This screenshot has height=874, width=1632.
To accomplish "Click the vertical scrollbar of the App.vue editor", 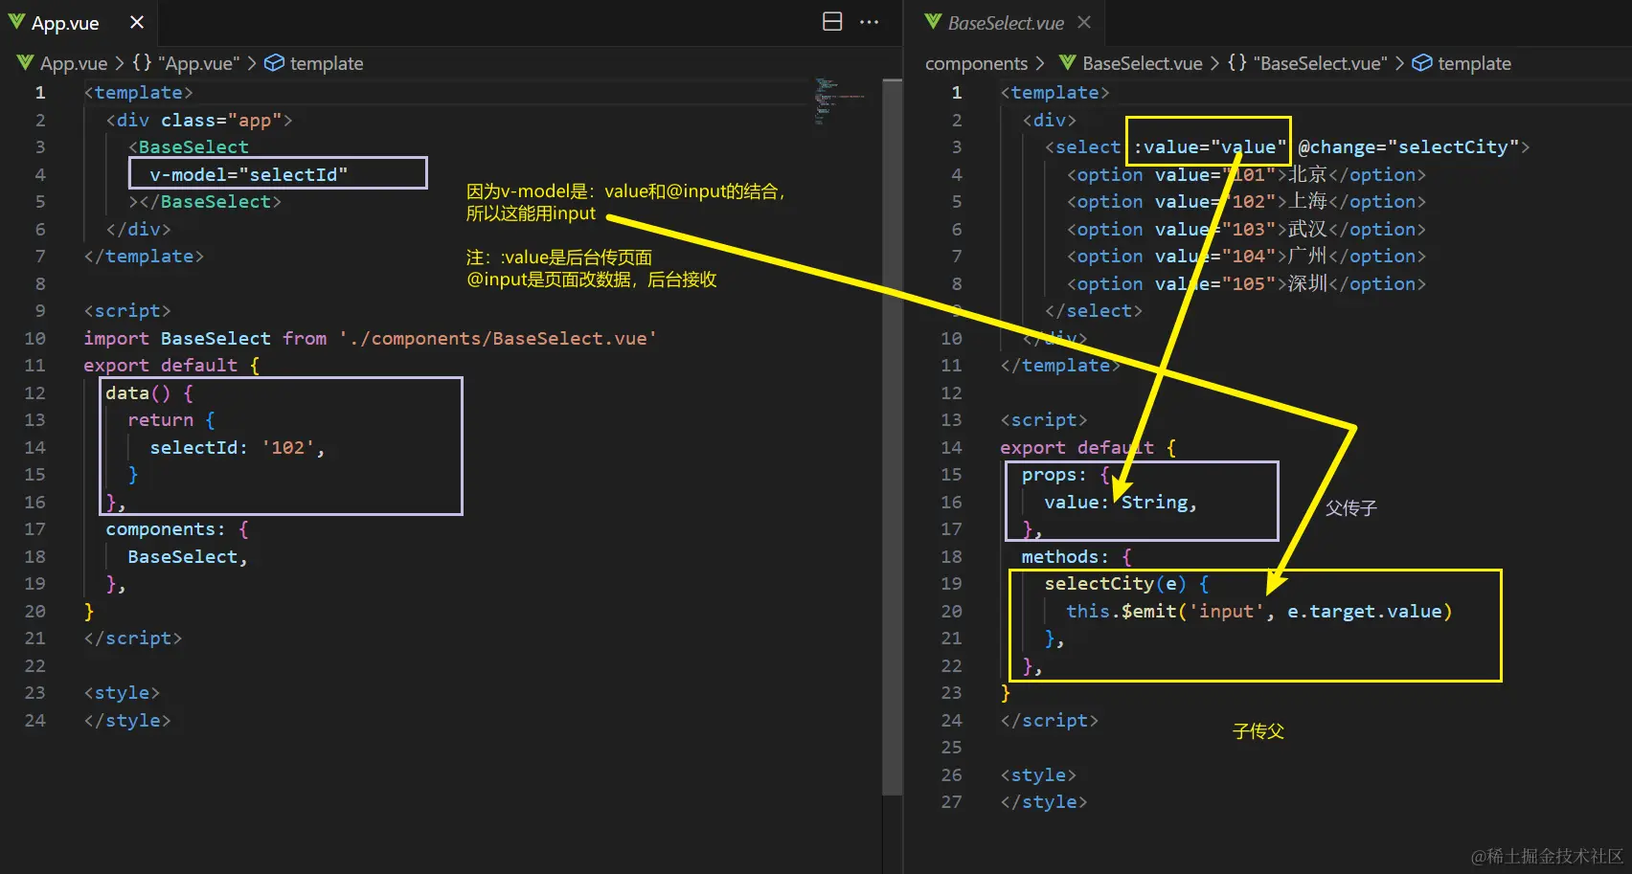I will tap(892, 437).
